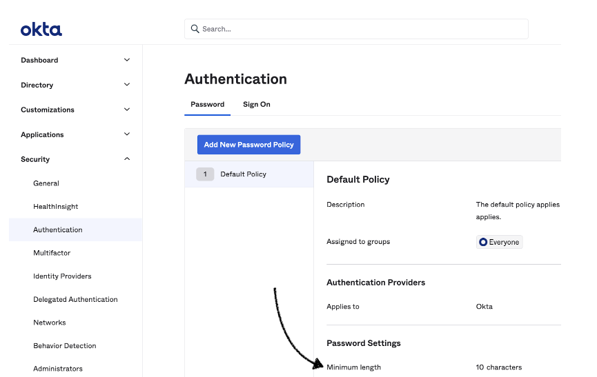Screen dimensions: 597x377
Task: Click the priority number 1 badge
Action: point(205,174)
